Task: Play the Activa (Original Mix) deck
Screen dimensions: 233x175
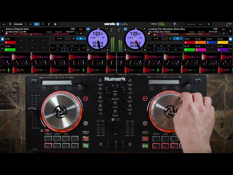Action: 81,39
